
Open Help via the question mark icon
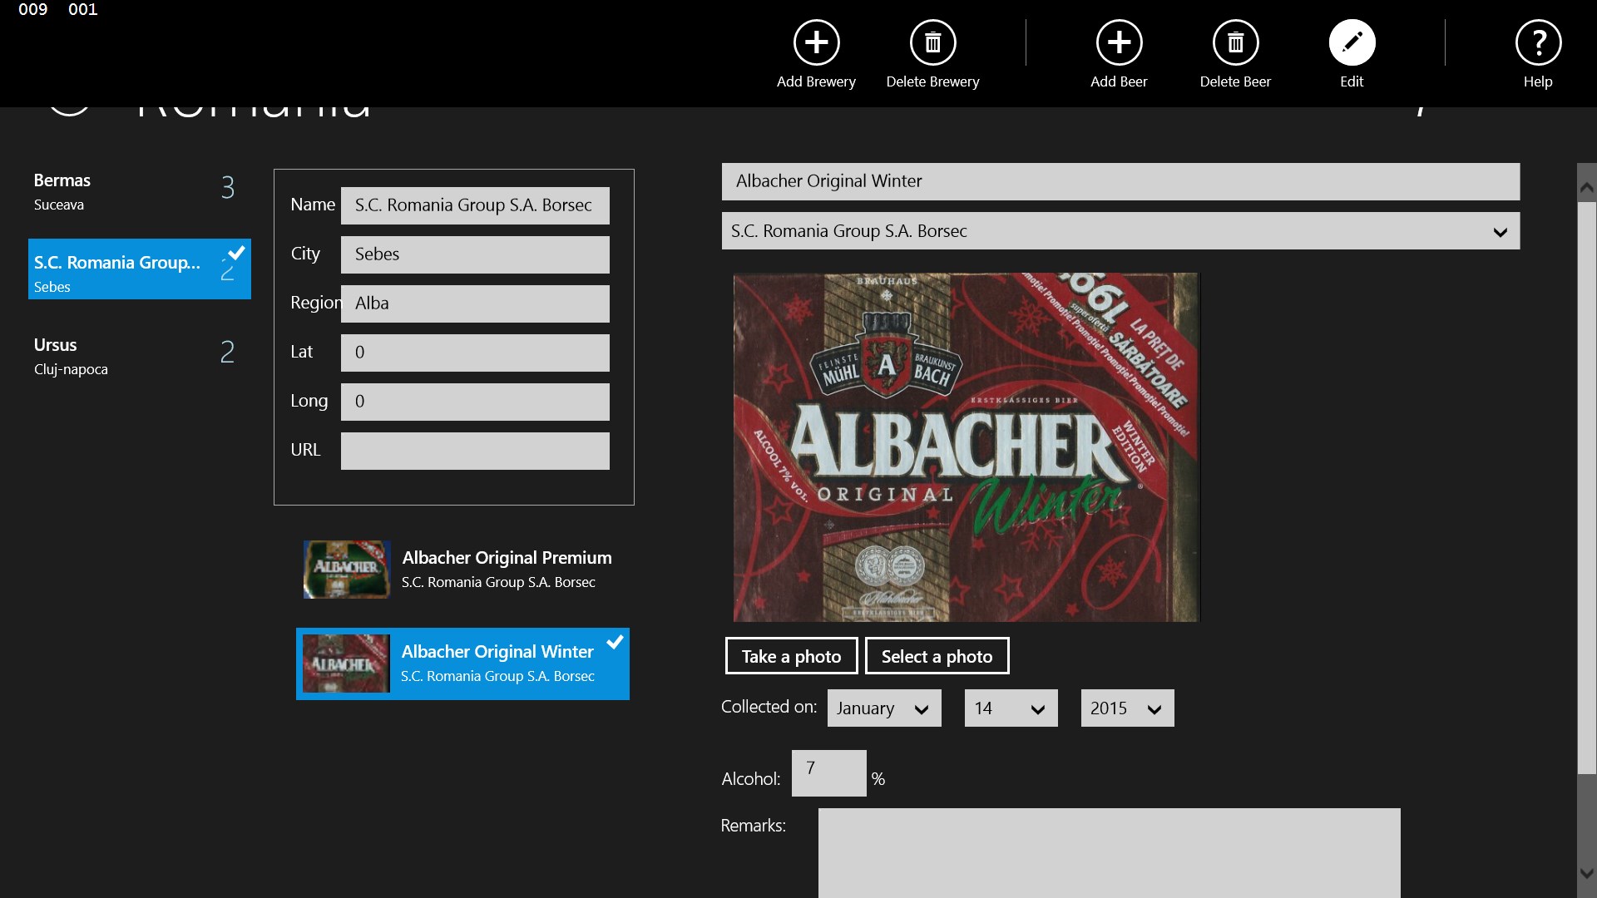(x=1538, y=43)
